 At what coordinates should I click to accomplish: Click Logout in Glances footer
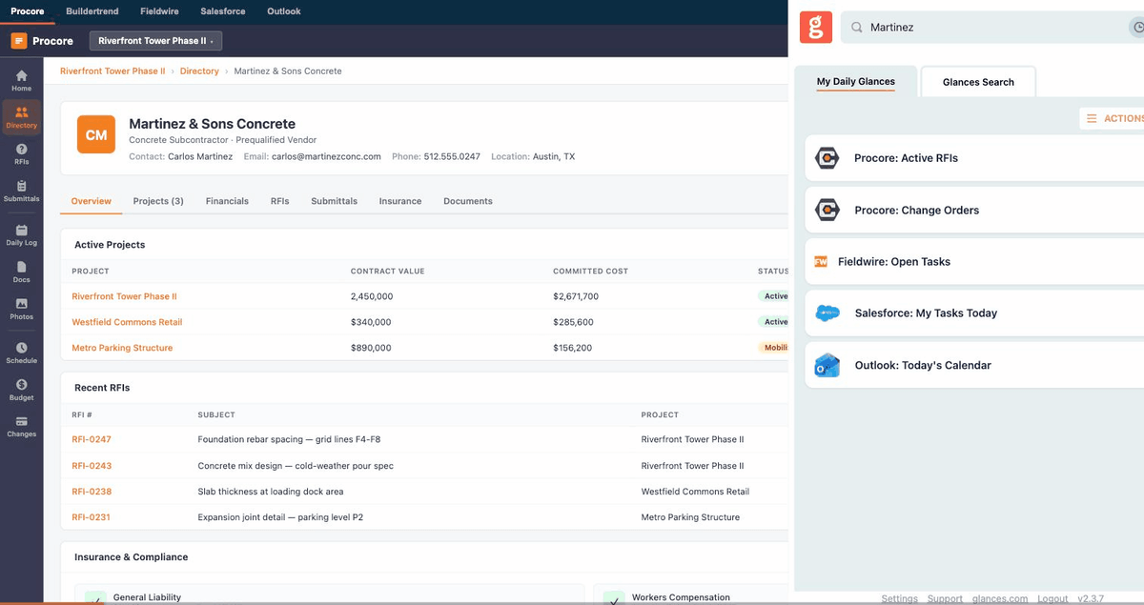tap(1052, 598)
